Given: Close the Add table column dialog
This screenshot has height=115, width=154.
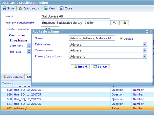Looking at the screenshot, I should (x=151, y=32).
